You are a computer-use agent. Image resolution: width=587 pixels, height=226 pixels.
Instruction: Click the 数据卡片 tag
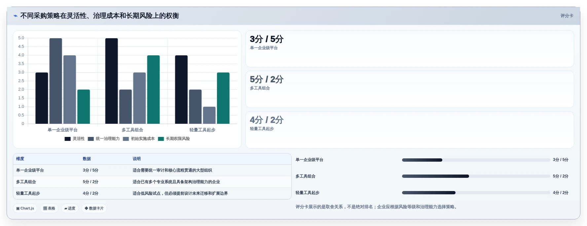coord(94,209)
